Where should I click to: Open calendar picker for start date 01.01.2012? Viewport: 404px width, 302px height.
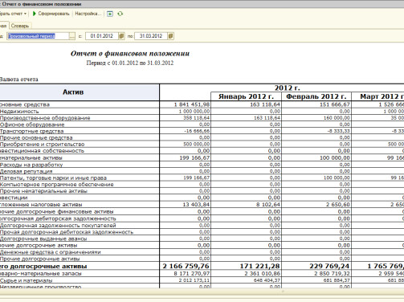tap(121, 36)
